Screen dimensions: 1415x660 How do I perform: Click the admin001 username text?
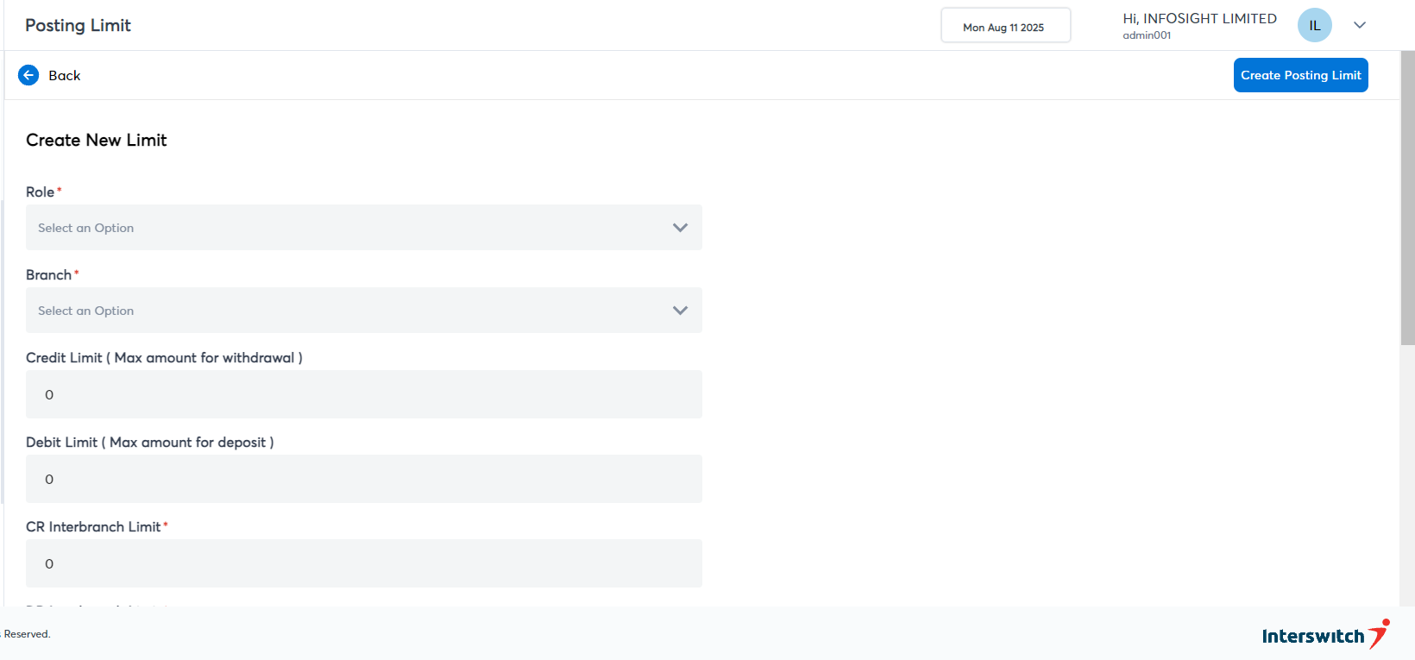(x=1147, y=35)
